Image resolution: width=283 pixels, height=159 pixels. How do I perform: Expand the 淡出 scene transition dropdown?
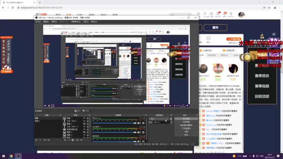tap(158, 119)
